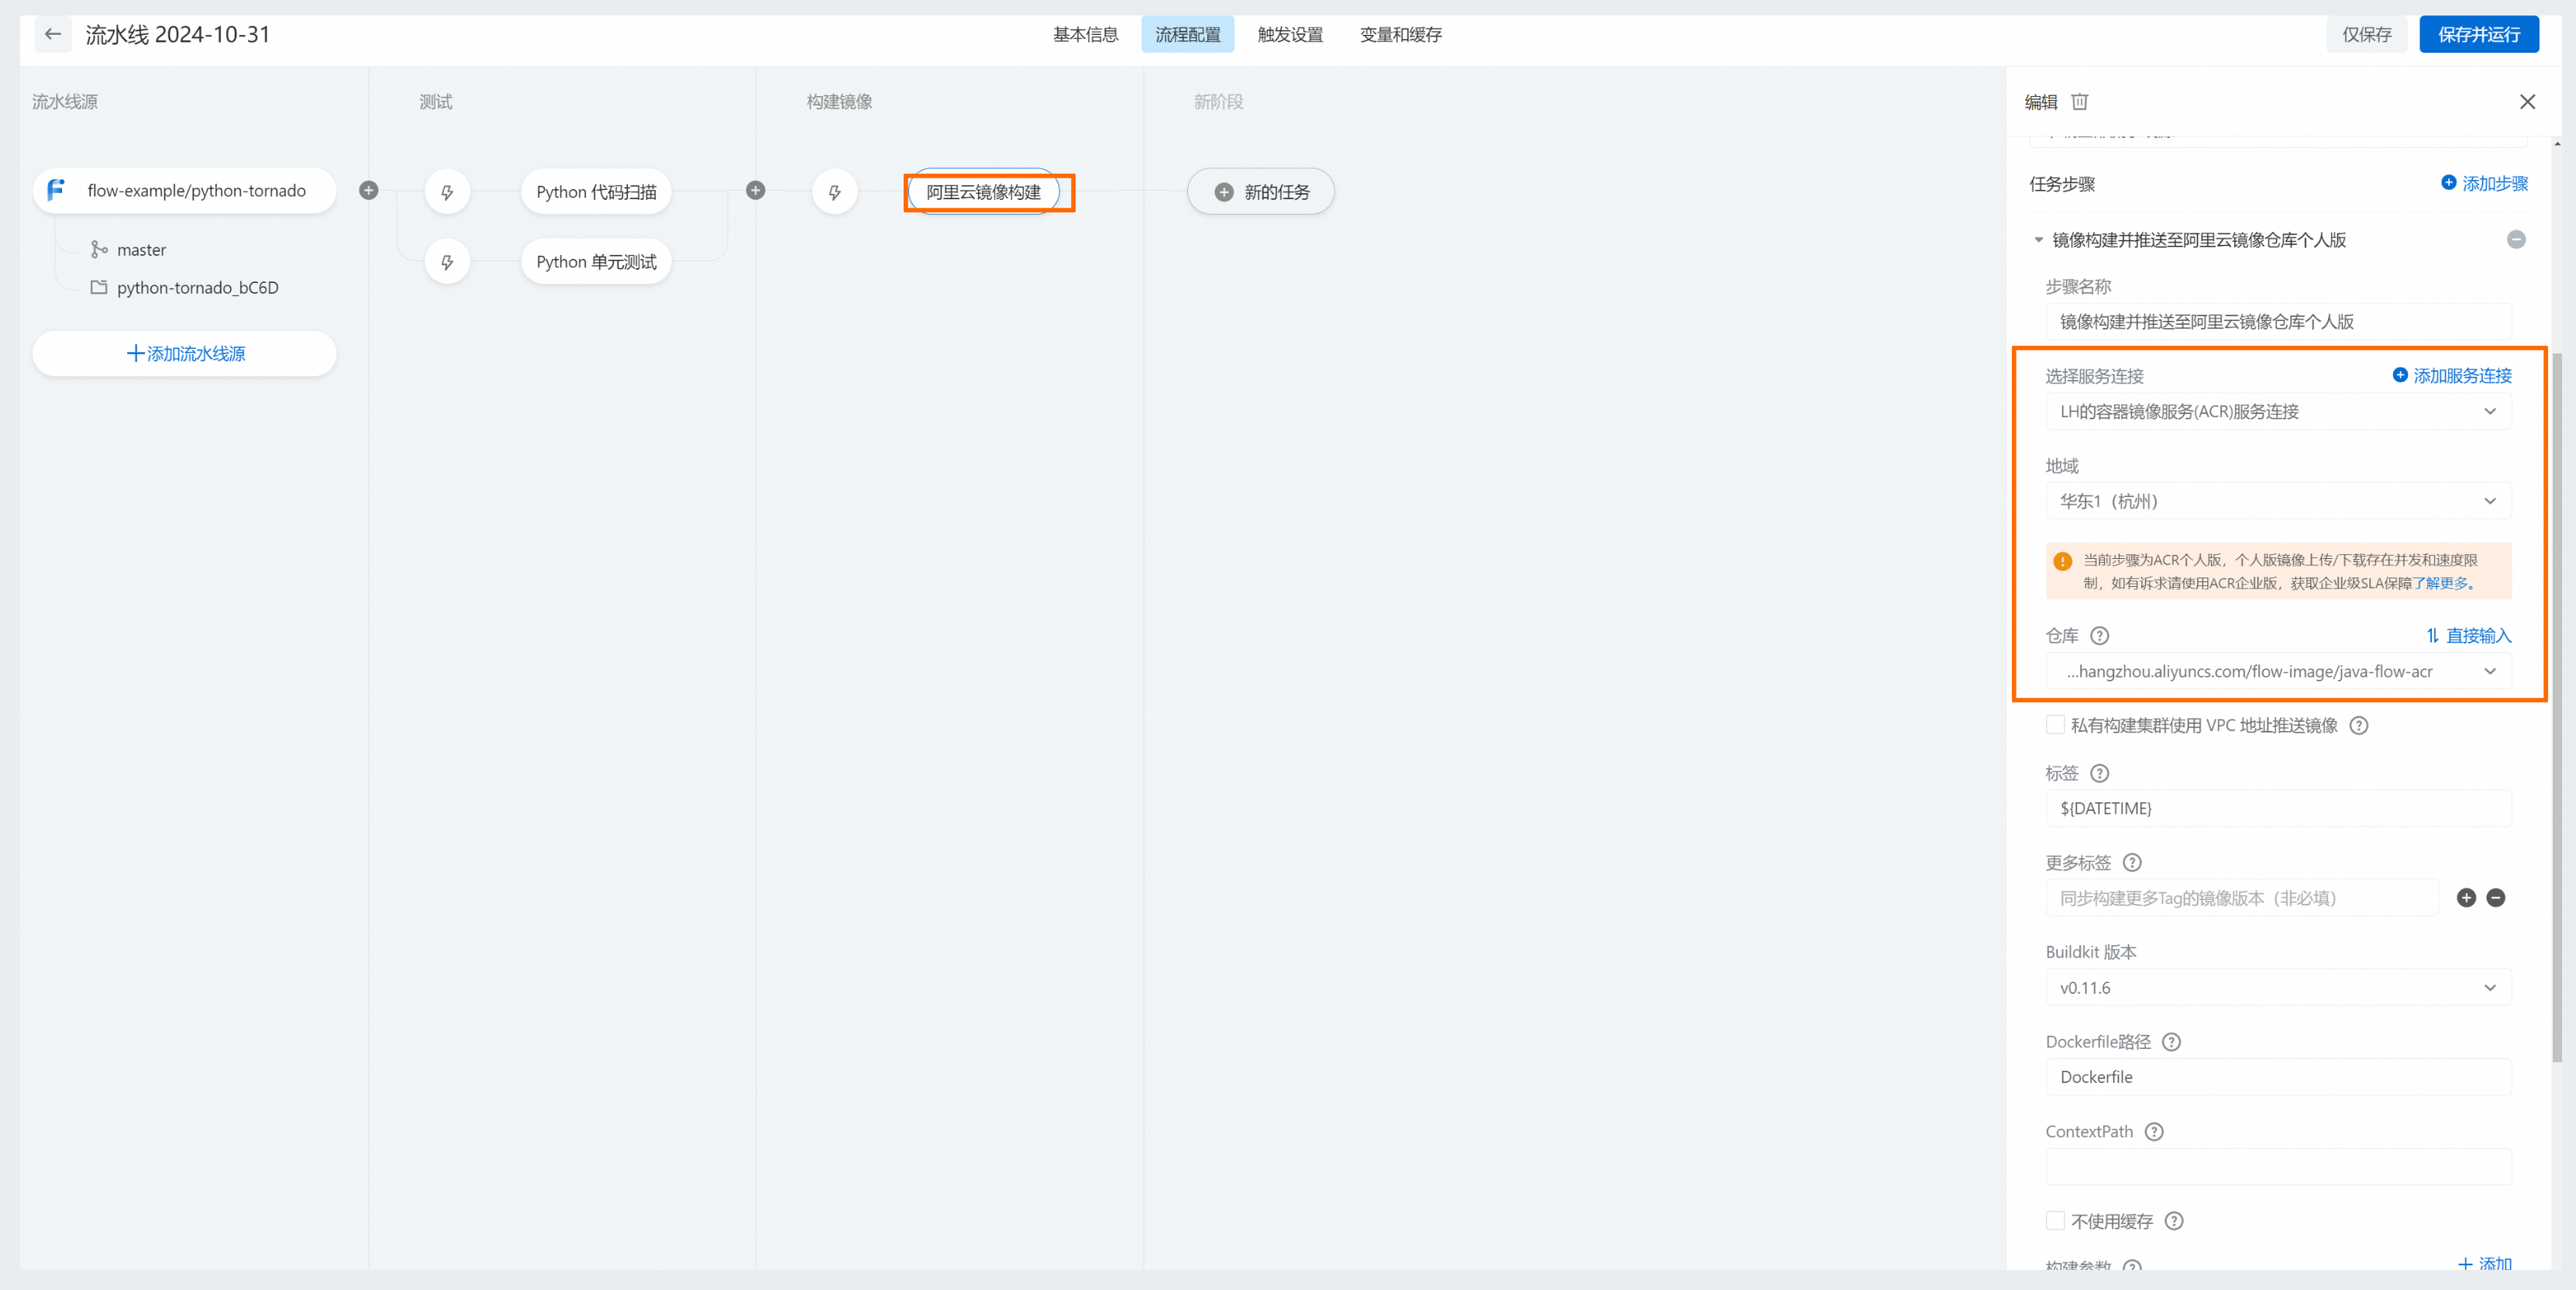Click the pipeline title 流水线 2024-10-31
The width and height of the screenshot is (2576, 1290).
click(178, 34)
